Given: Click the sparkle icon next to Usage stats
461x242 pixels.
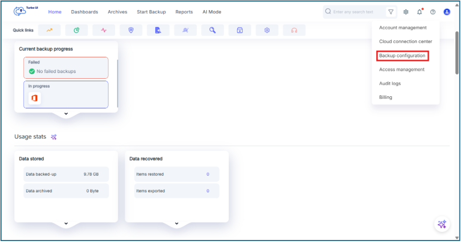Looking at the screenshot, I should click(54, 137).
